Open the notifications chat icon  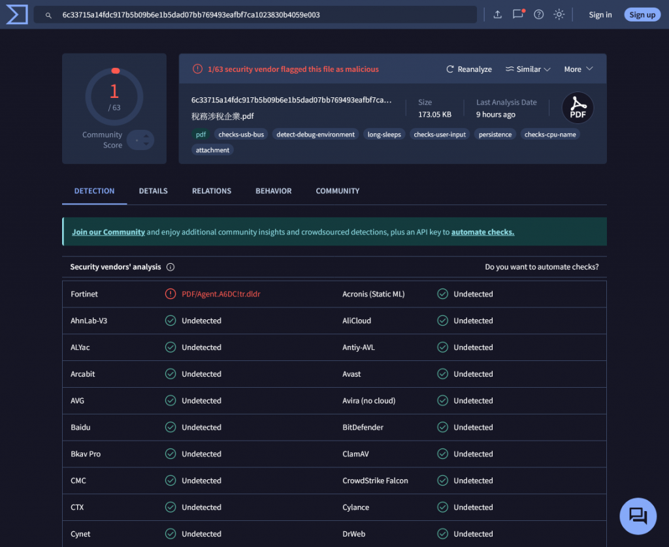click(518, 14)
